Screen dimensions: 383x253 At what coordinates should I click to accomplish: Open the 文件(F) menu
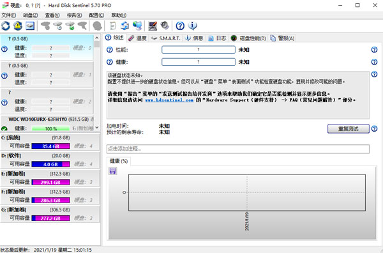(9, 15)
